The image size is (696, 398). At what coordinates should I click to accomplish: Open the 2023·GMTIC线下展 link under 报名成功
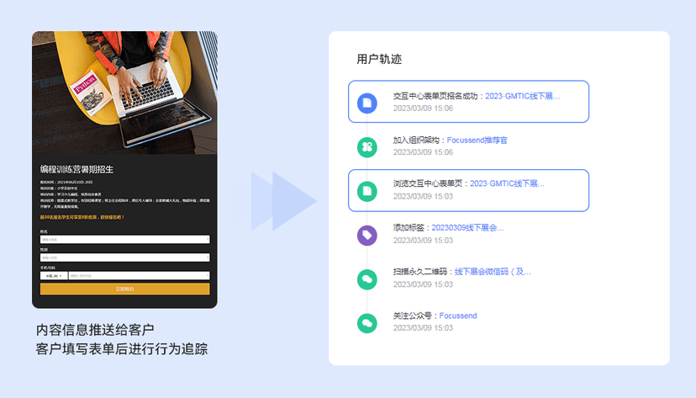522,96
